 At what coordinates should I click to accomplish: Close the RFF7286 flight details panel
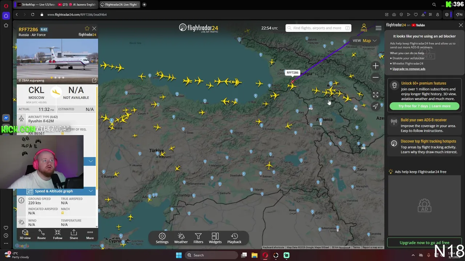pos(94,28)
